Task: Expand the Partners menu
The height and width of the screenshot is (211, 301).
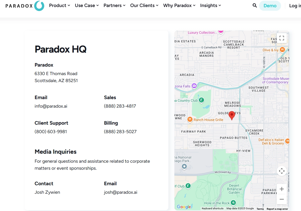Action: click(114, 6)
